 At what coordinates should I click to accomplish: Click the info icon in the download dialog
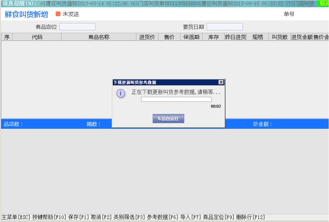coord(121,93)
